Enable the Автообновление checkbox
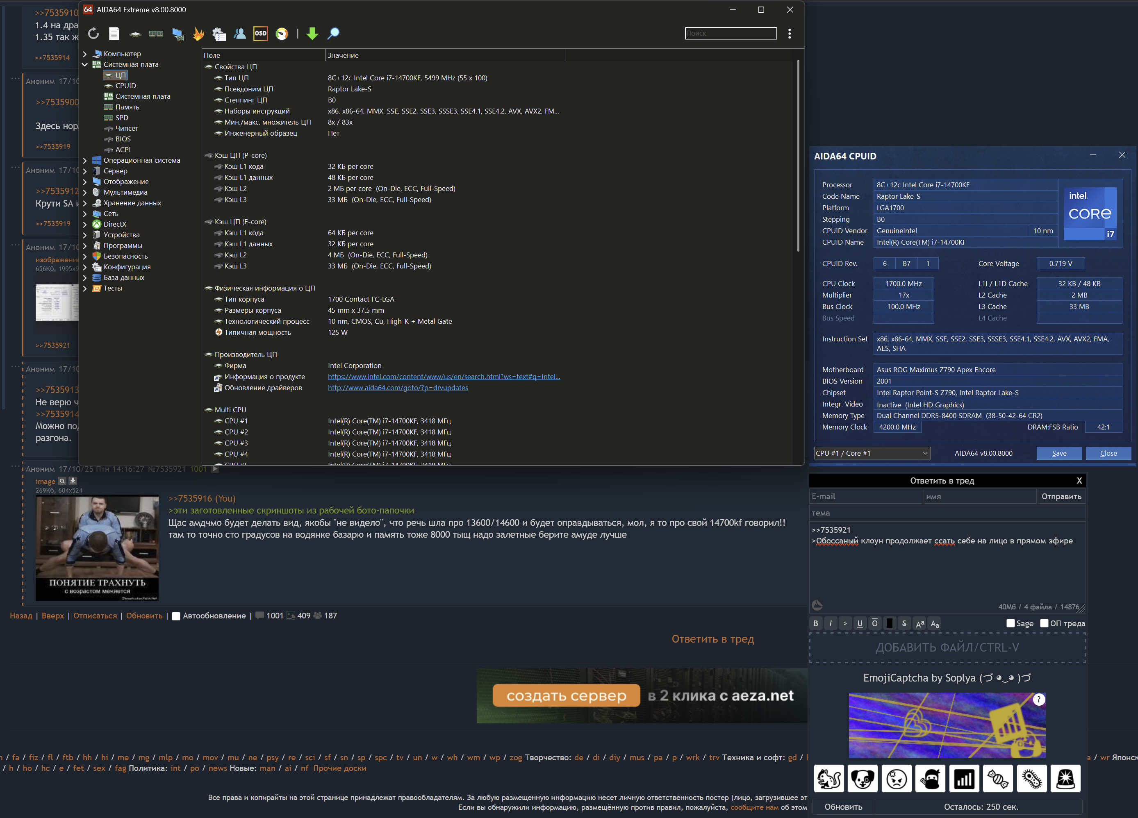 176,616
